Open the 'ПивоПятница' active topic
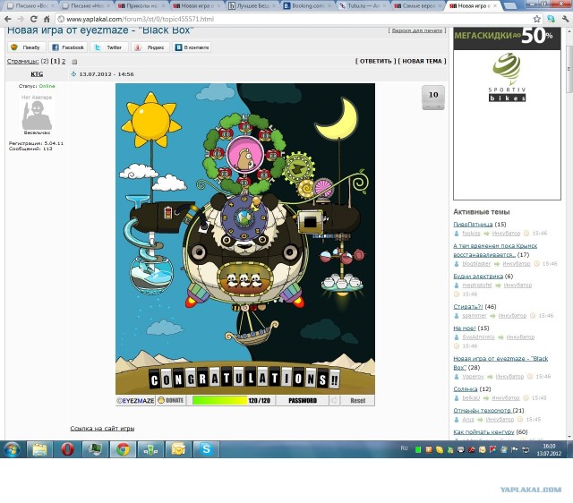 point(473,224)
